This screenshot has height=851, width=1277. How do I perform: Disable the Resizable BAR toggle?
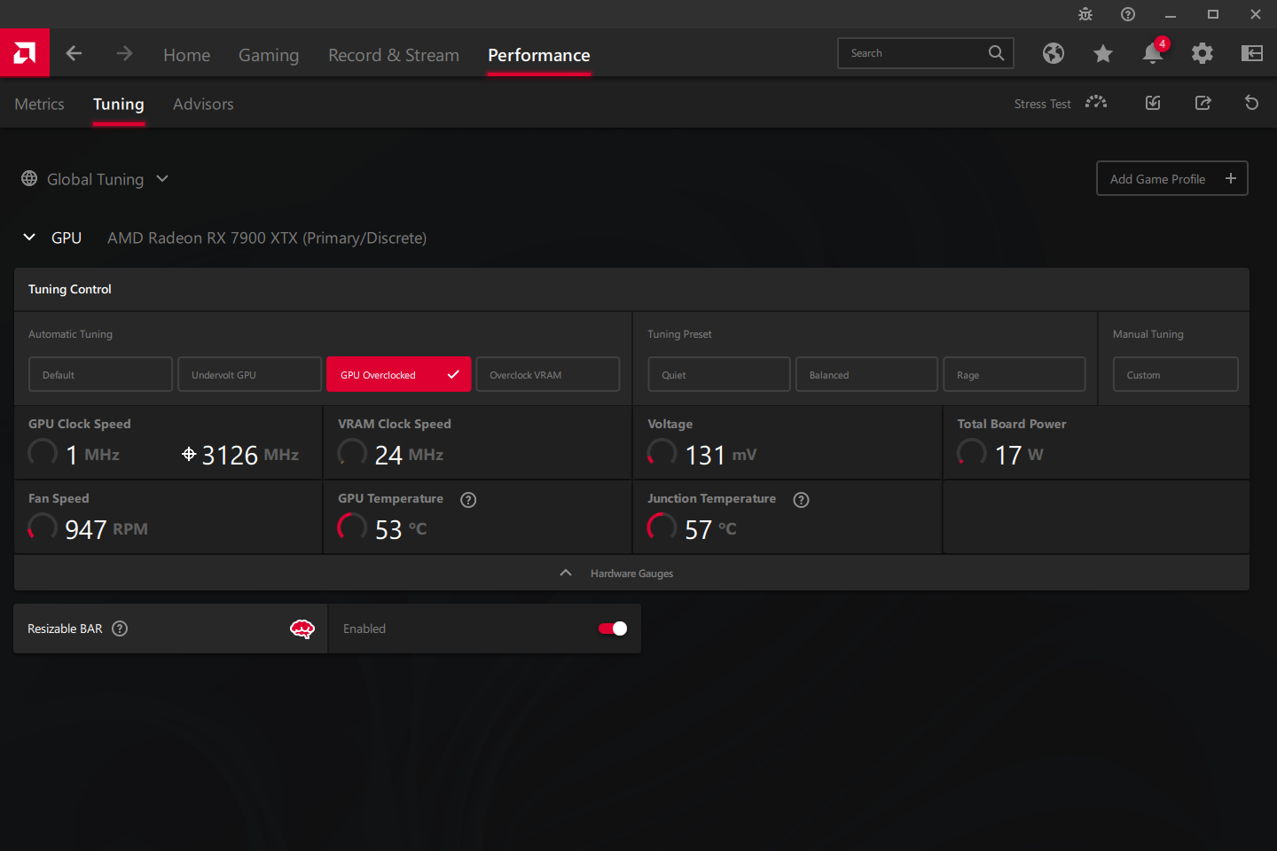(613, 628)
